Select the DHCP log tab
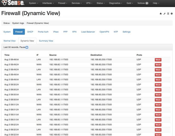Image resolution: width=175 pixels, height=136 pixels. click(30, 32)
